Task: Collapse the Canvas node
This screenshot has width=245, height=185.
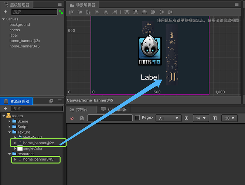Action: coord(3,19)
